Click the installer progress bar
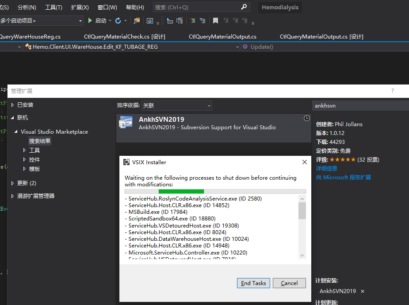Viewport: 409px width, 305px height. (215, 191)
